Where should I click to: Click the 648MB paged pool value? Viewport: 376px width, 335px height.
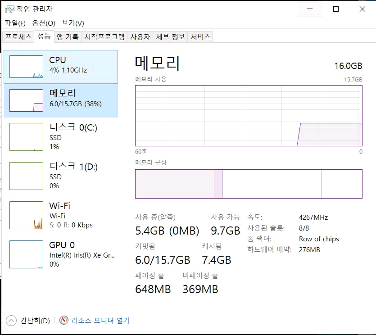click(x=153, y=289)
